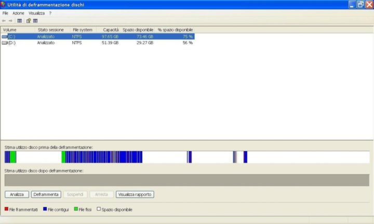
Task: Click the File contigui legend text
Action: pyautogui.click(x=58, y=209)
